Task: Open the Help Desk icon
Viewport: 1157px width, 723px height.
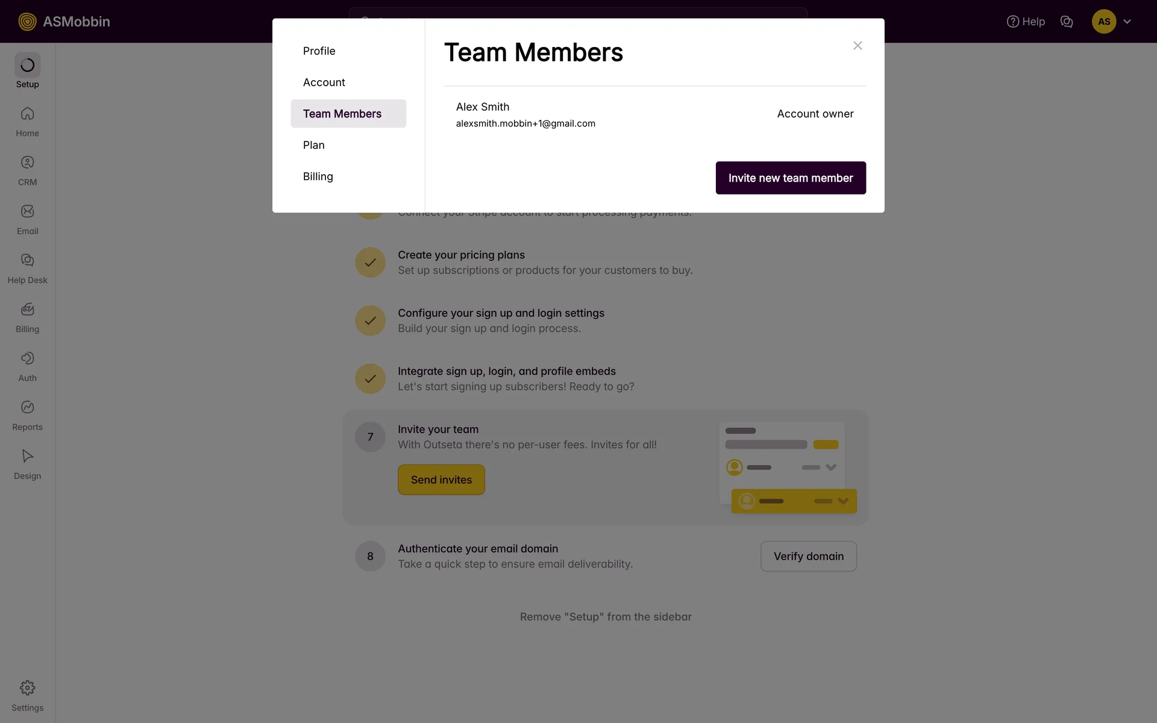Action: [27, 261]
